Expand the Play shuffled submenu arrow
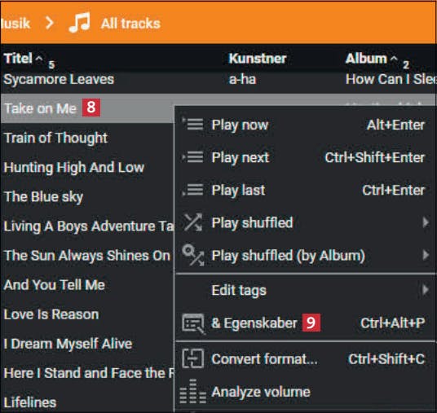The image size is (437, 413). 426,222
